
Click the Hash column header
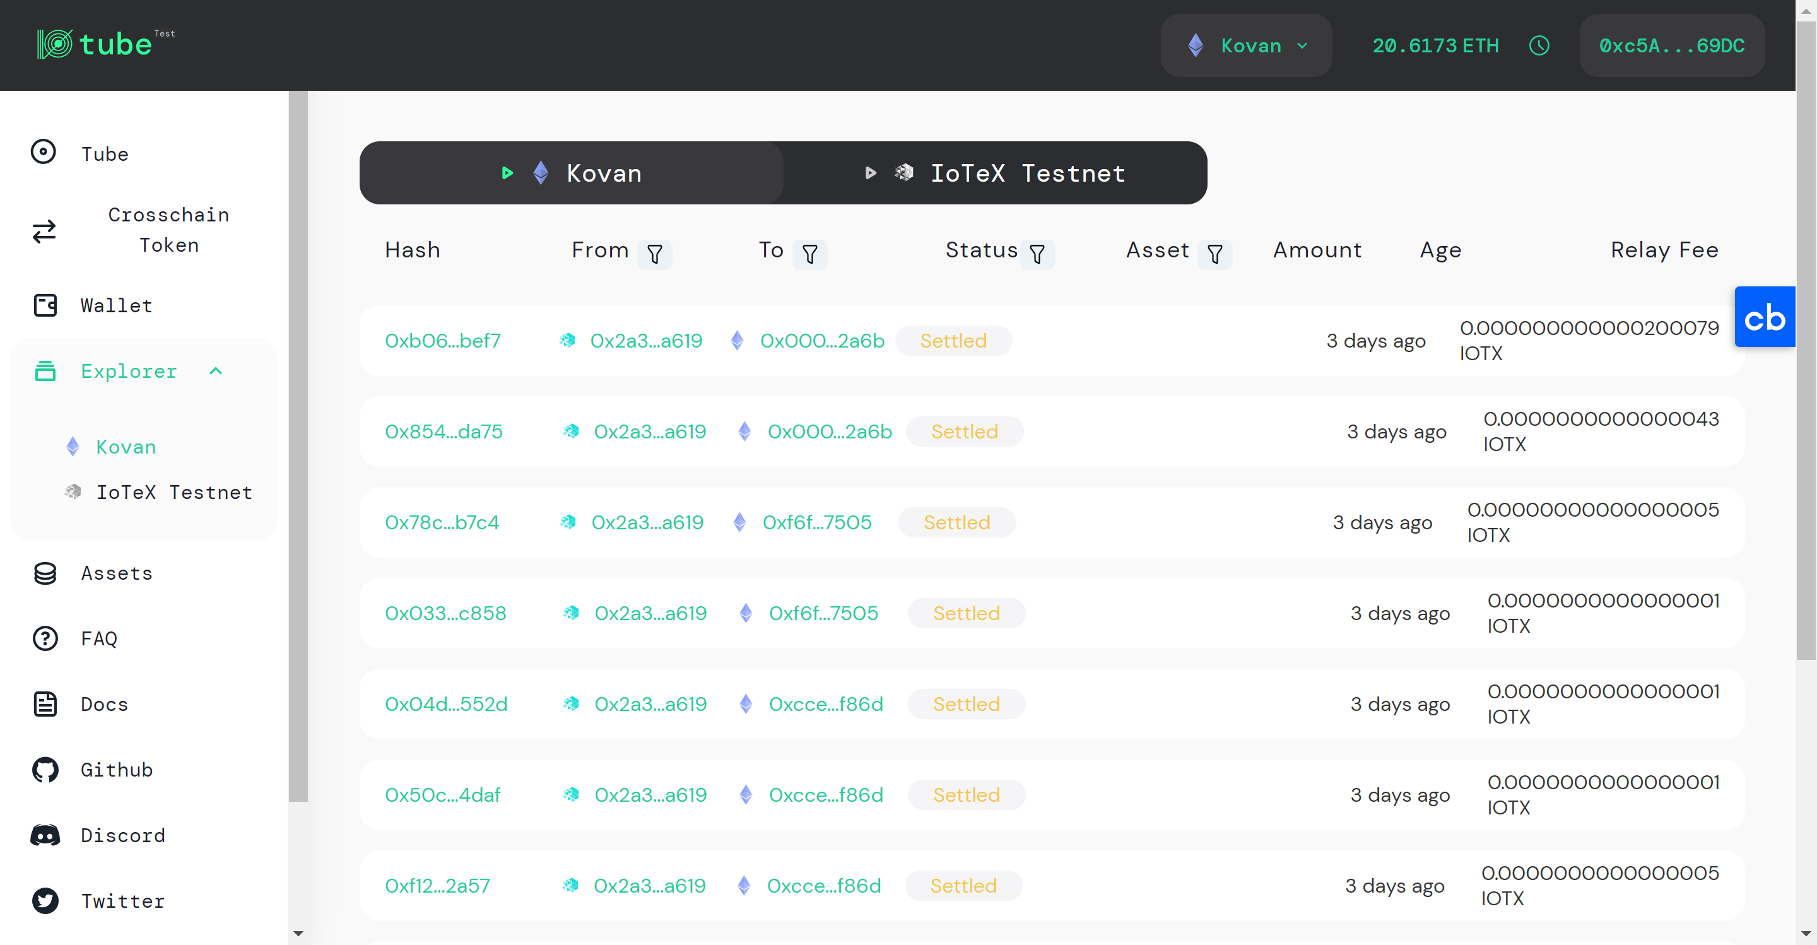(413, 250)
